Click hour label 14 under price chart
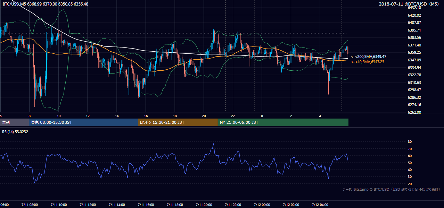 pyautogui.click(x=117, y=116)
